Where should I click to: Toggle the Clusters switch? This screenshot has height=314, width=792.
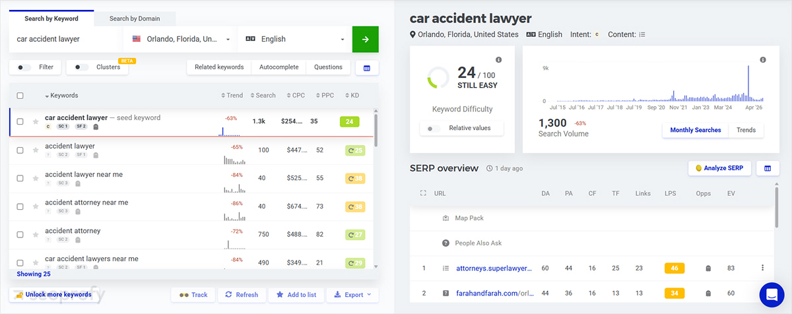[81, 67]
